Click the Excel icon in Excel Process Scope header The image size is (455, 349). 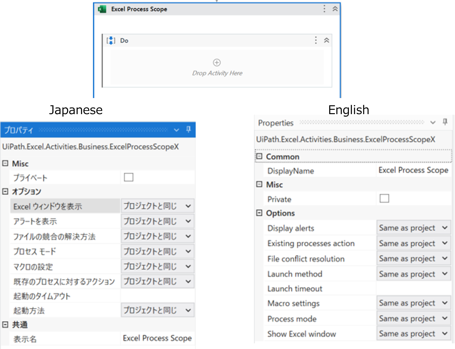tap(102, 9)
